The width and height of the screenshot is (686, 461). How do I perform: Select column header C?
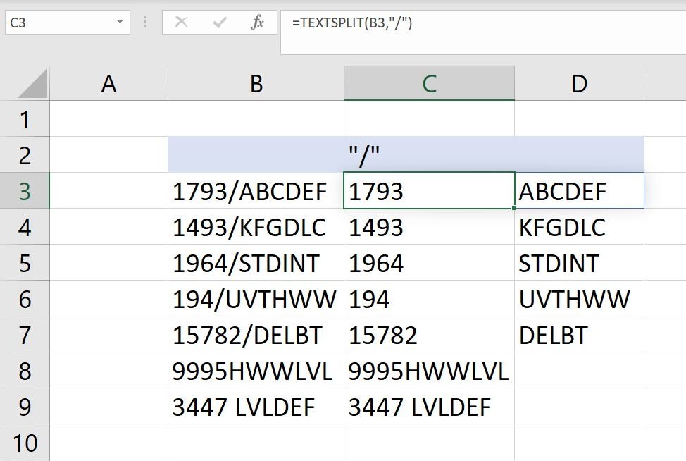click(429, 83)
